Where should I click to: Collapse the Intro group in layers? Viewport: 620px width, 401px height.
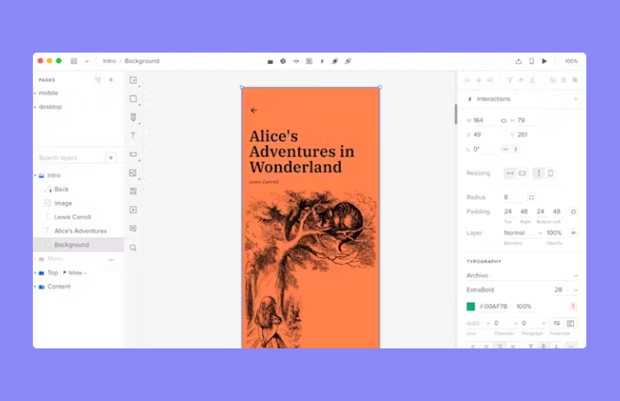coord(35,175)
